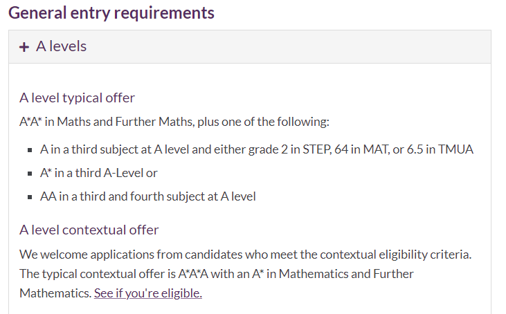
Task: Click the word TMUA in the first bullet
Action: pyautogui.click(x=455, y=149)
